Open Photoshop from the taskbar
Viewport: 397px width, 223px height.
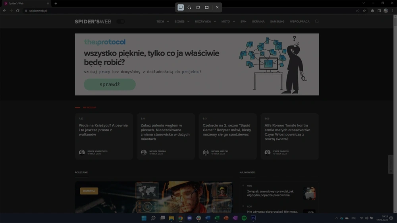pyautogui.click(x=253, y=218)
